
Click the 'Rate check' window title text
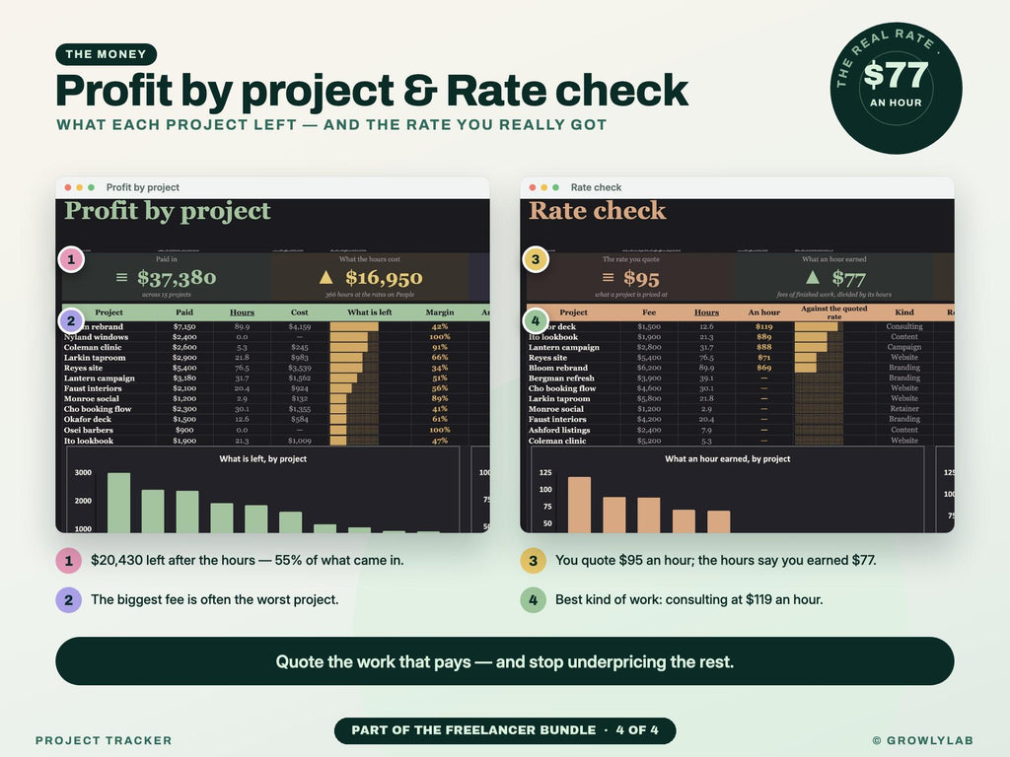click(596, 187)
